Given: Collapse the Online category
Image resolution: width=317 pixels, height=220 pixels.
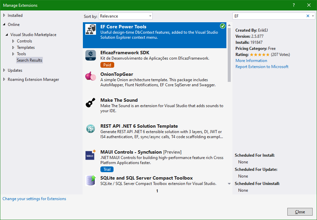Looking at the screenshot, I should [4, 25].
